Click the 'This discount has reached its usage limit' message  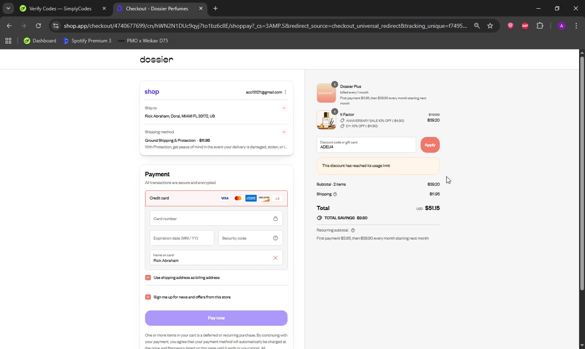pos(378,166)
